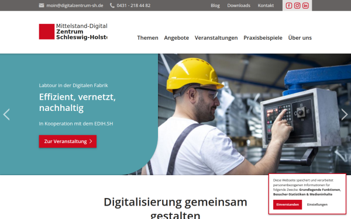Go to previous slide arrow

[6, 114]
